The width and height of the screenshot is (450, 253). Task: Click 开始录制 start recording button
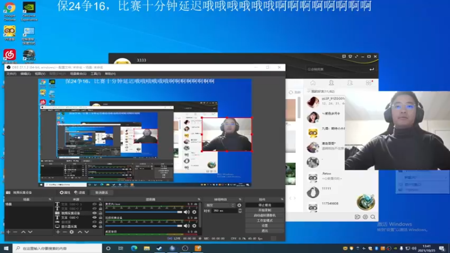click(x=264, y=210)
